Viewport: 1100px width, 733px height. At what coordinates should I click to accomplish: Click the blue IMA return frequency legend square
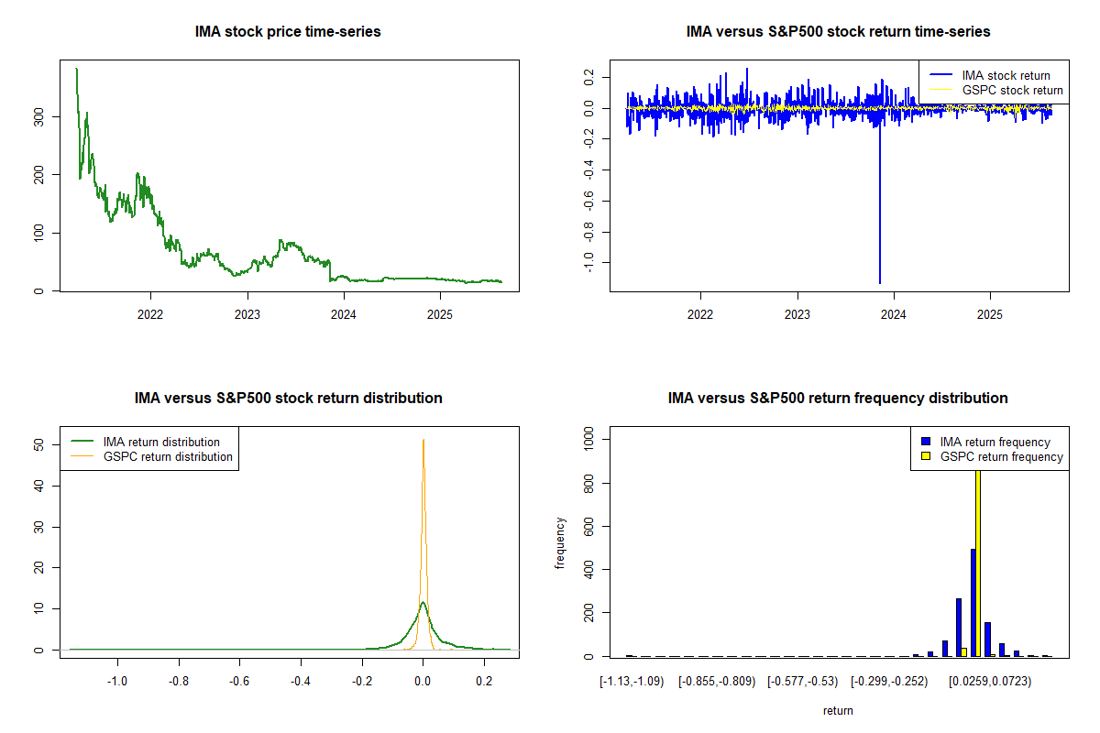click(x=925, y=443)
